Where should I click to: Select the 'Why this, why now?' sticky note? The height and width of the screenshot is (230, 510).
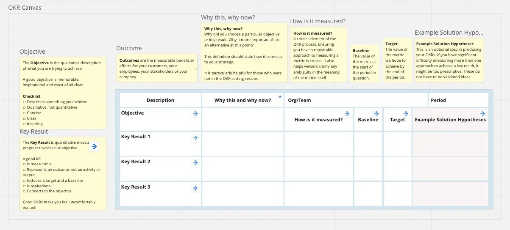pos(244,52)
